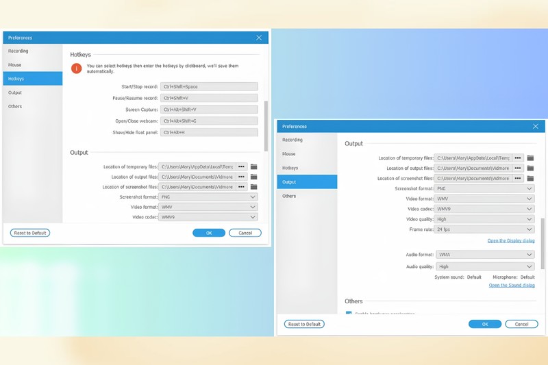Click OK in Output window
548x365 pixels.
coord(485,324)
